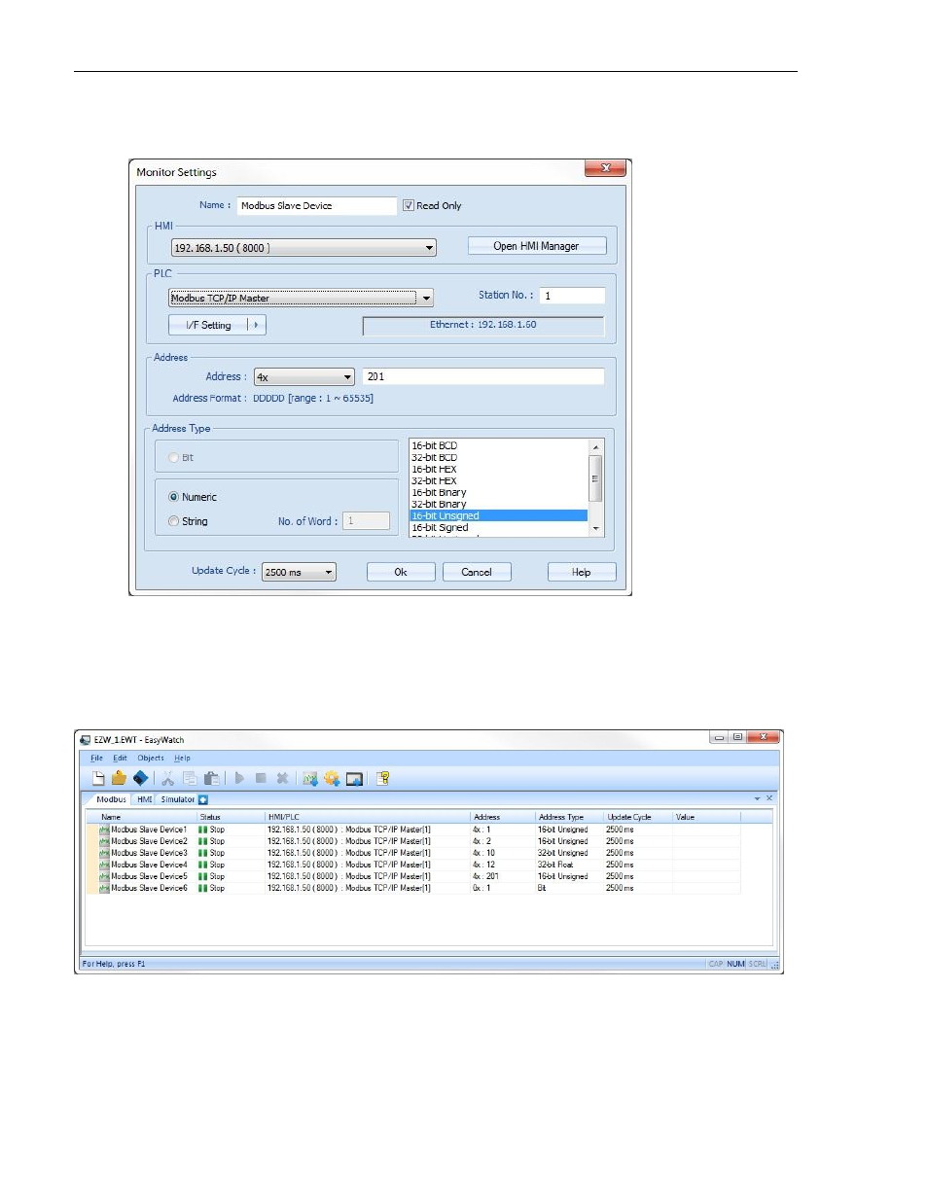This screenshot has width=928, height=1201.
Task: Click the status indicator of Modbus Slave Device2
Action: pyautogui.click(x=203, y=841)
